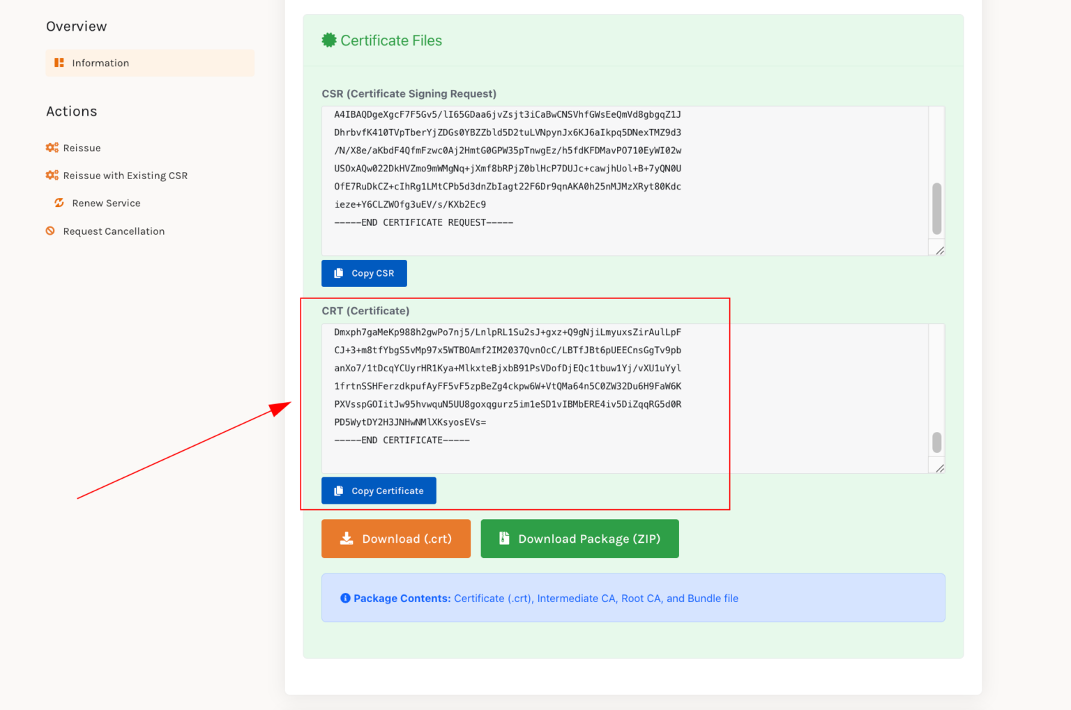Select Reissue action
The width and height of the screenshot is (1071, 710).
82,148
